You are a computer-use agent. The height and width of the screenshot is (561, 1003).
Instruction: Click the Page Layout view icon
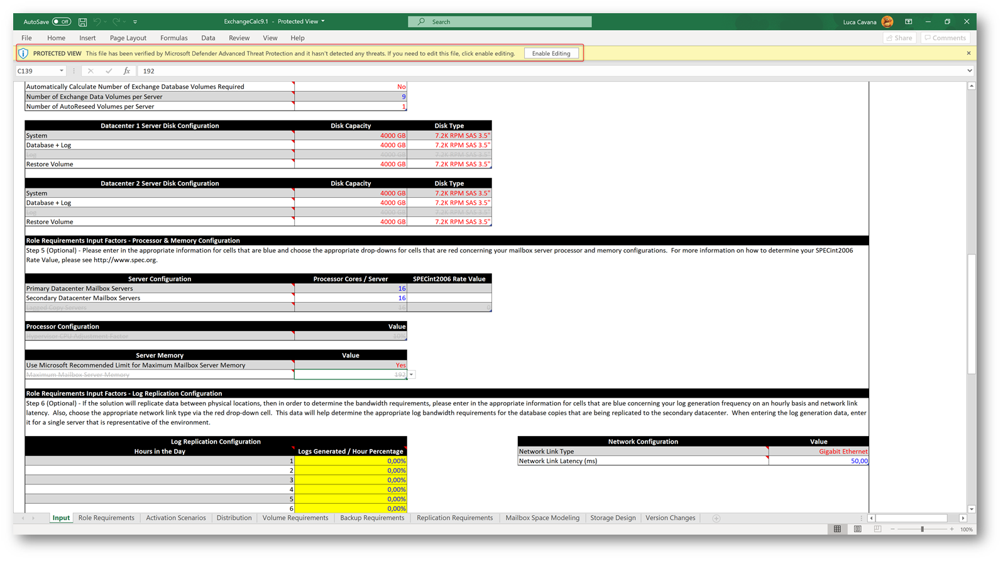(x=857, y=530)
